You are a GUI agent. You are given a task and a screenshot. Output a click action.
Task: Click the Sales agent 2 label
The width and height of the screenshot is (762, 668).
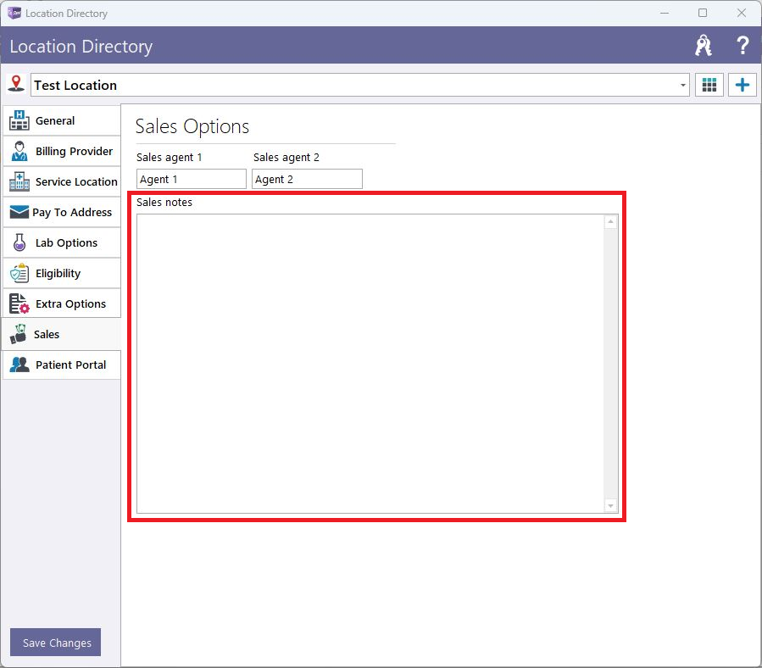point(286,157)
